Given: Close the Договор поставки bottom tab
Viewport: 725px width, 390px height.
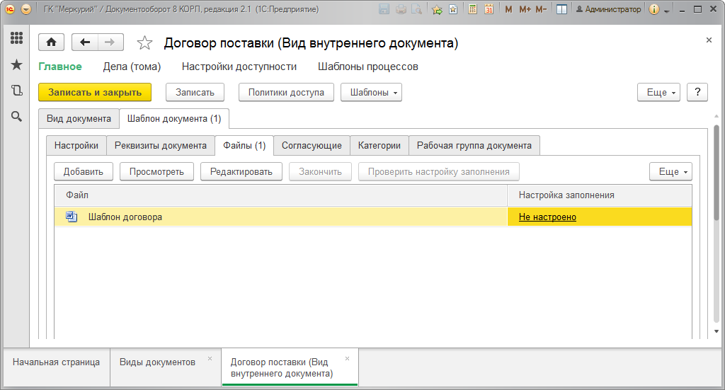Looking at the screenshot, I should (x=347, y=359).
